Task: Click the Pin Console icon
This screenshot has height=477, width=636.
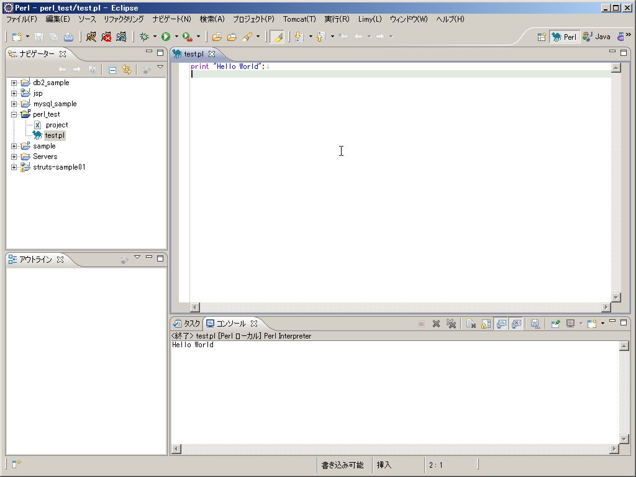Action: tap(556, 324)
